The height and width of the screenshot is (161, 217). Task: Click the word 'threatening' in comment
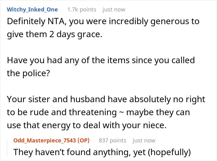tap(93, 112)
